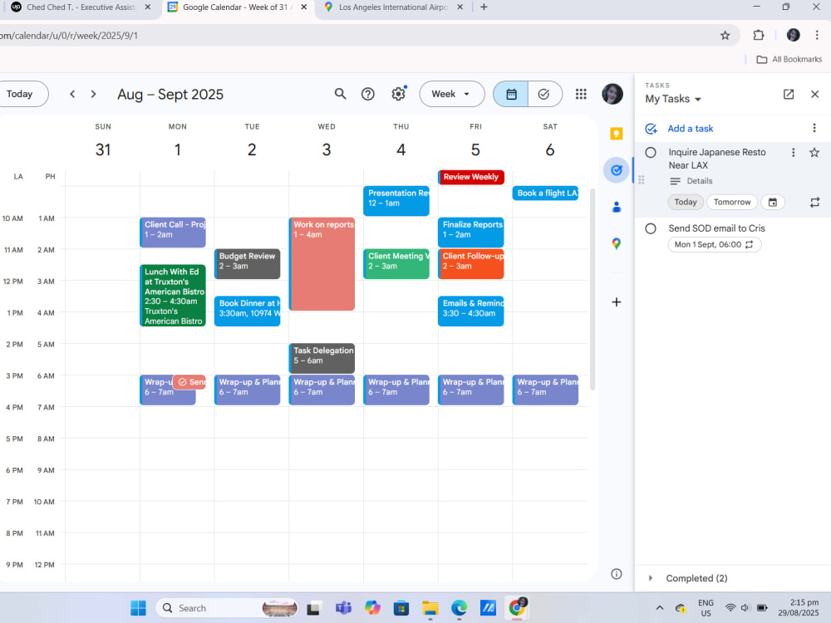Open All Bookmarks folder
The image size is (831, 623).
tap(789, 59)
